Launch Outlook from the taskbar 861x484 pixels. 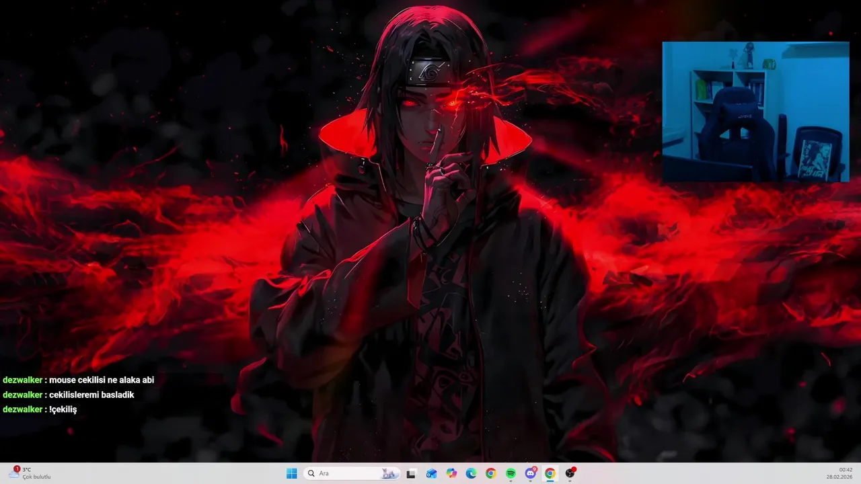pos(431,473)
